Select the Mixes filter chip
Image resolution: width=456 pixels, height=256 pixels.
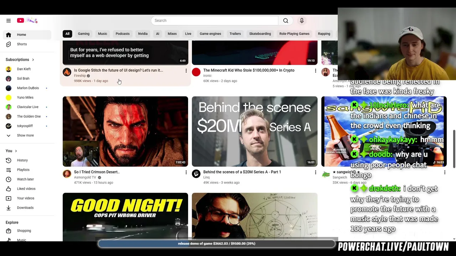(172, 34)
